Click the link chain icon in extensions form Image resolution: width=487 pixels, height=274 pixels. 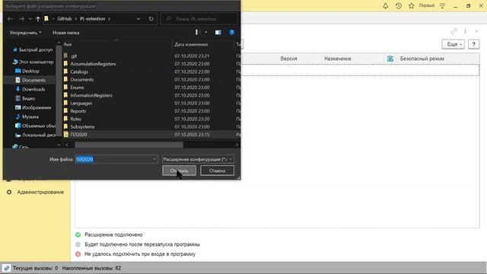(454, 31)
